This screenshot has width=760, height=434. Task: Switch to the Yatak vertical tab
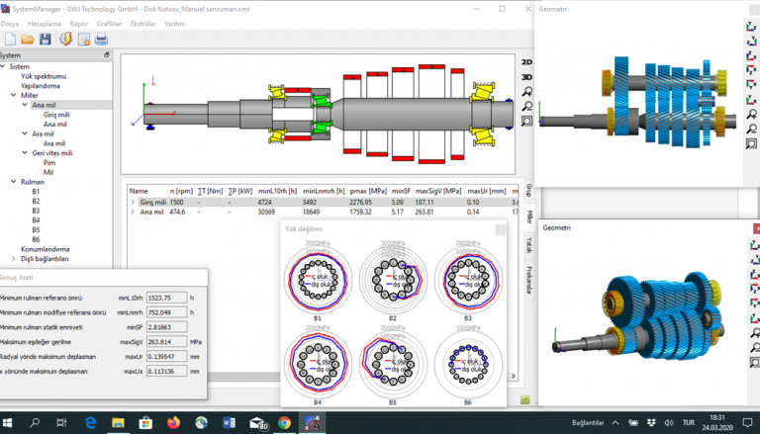coord(529,245)
